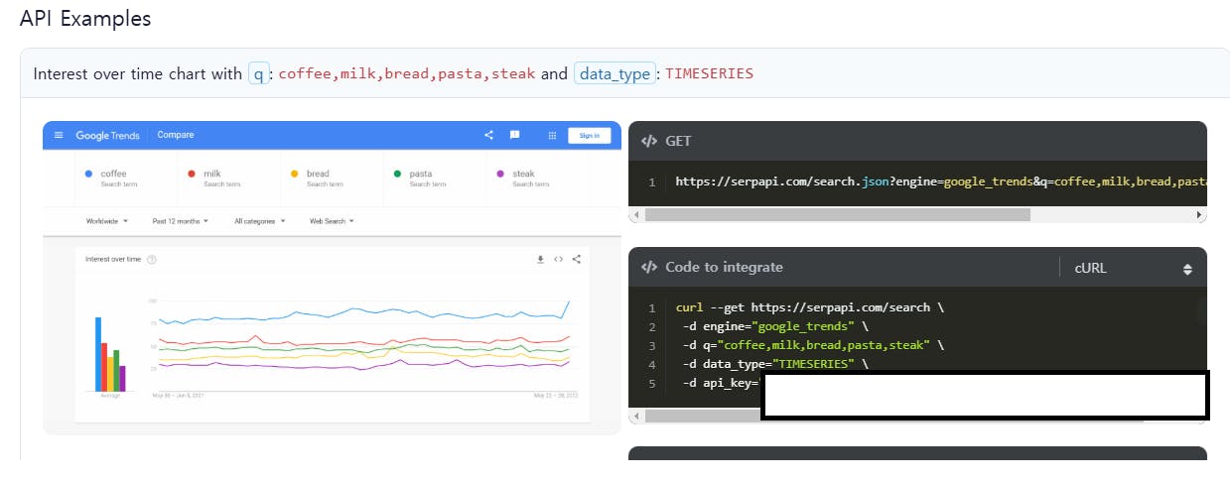This screenshot has height=483, width=1230.
Task: Open the cURL language selector
Action: point(1132,268)
